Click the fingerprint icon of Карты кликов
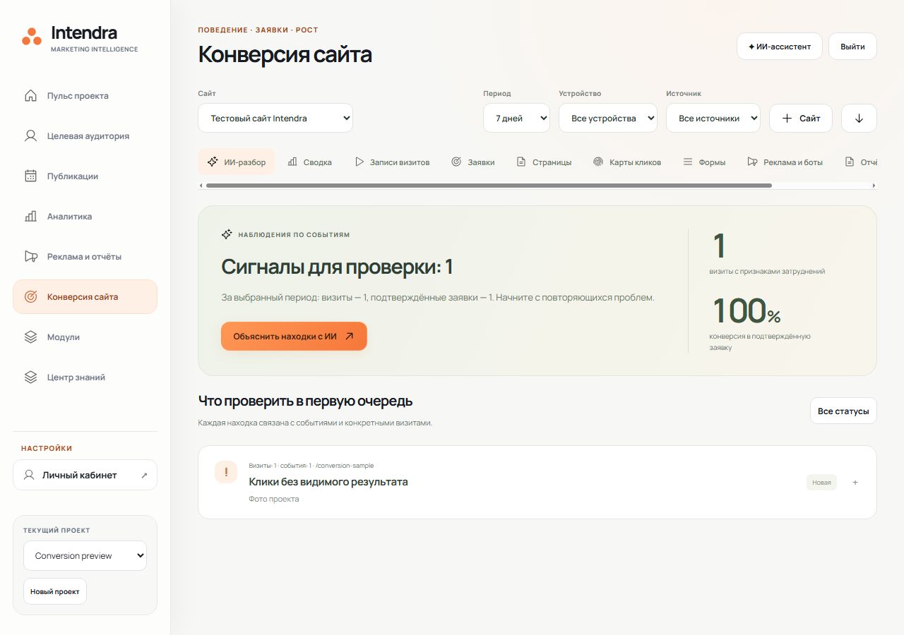This screenshot has width=904, height=635. [598, 162]
